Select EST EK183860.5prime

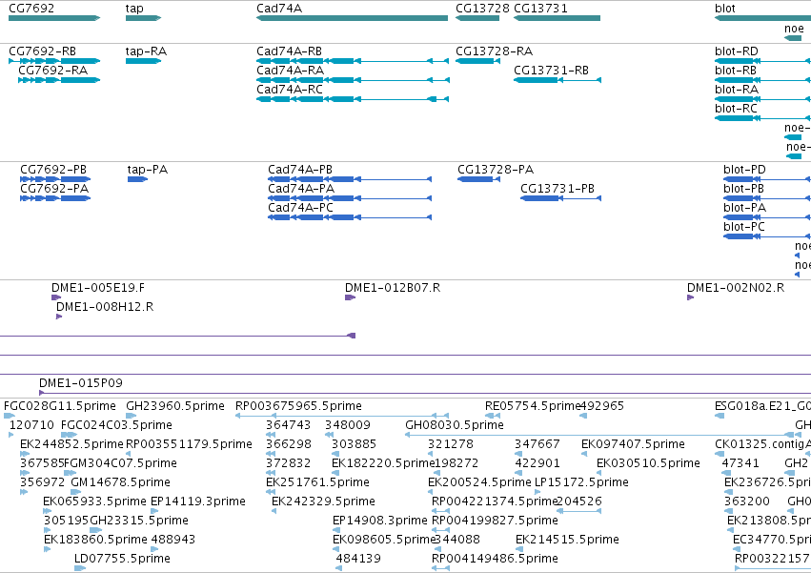[x=47, y=549]
